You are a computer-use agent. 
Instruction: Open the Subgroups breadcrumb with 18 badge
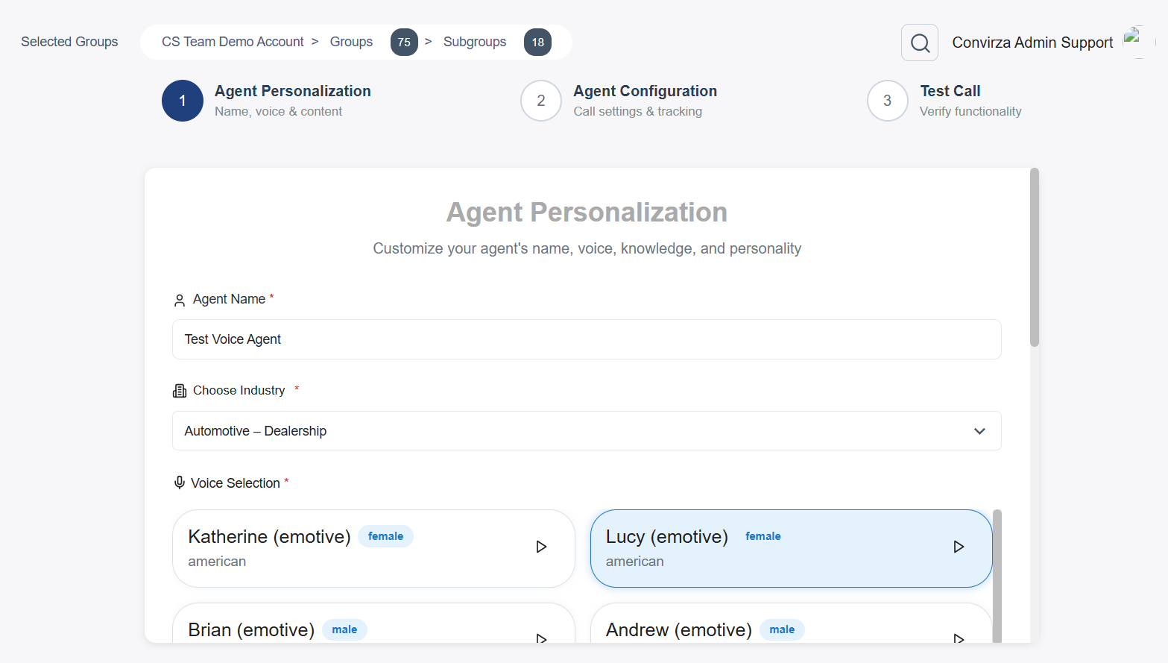(x=475, y=42)
